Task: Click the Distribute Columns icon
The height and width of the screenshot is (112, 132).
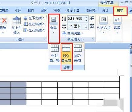Action: [x=92, y=26]
